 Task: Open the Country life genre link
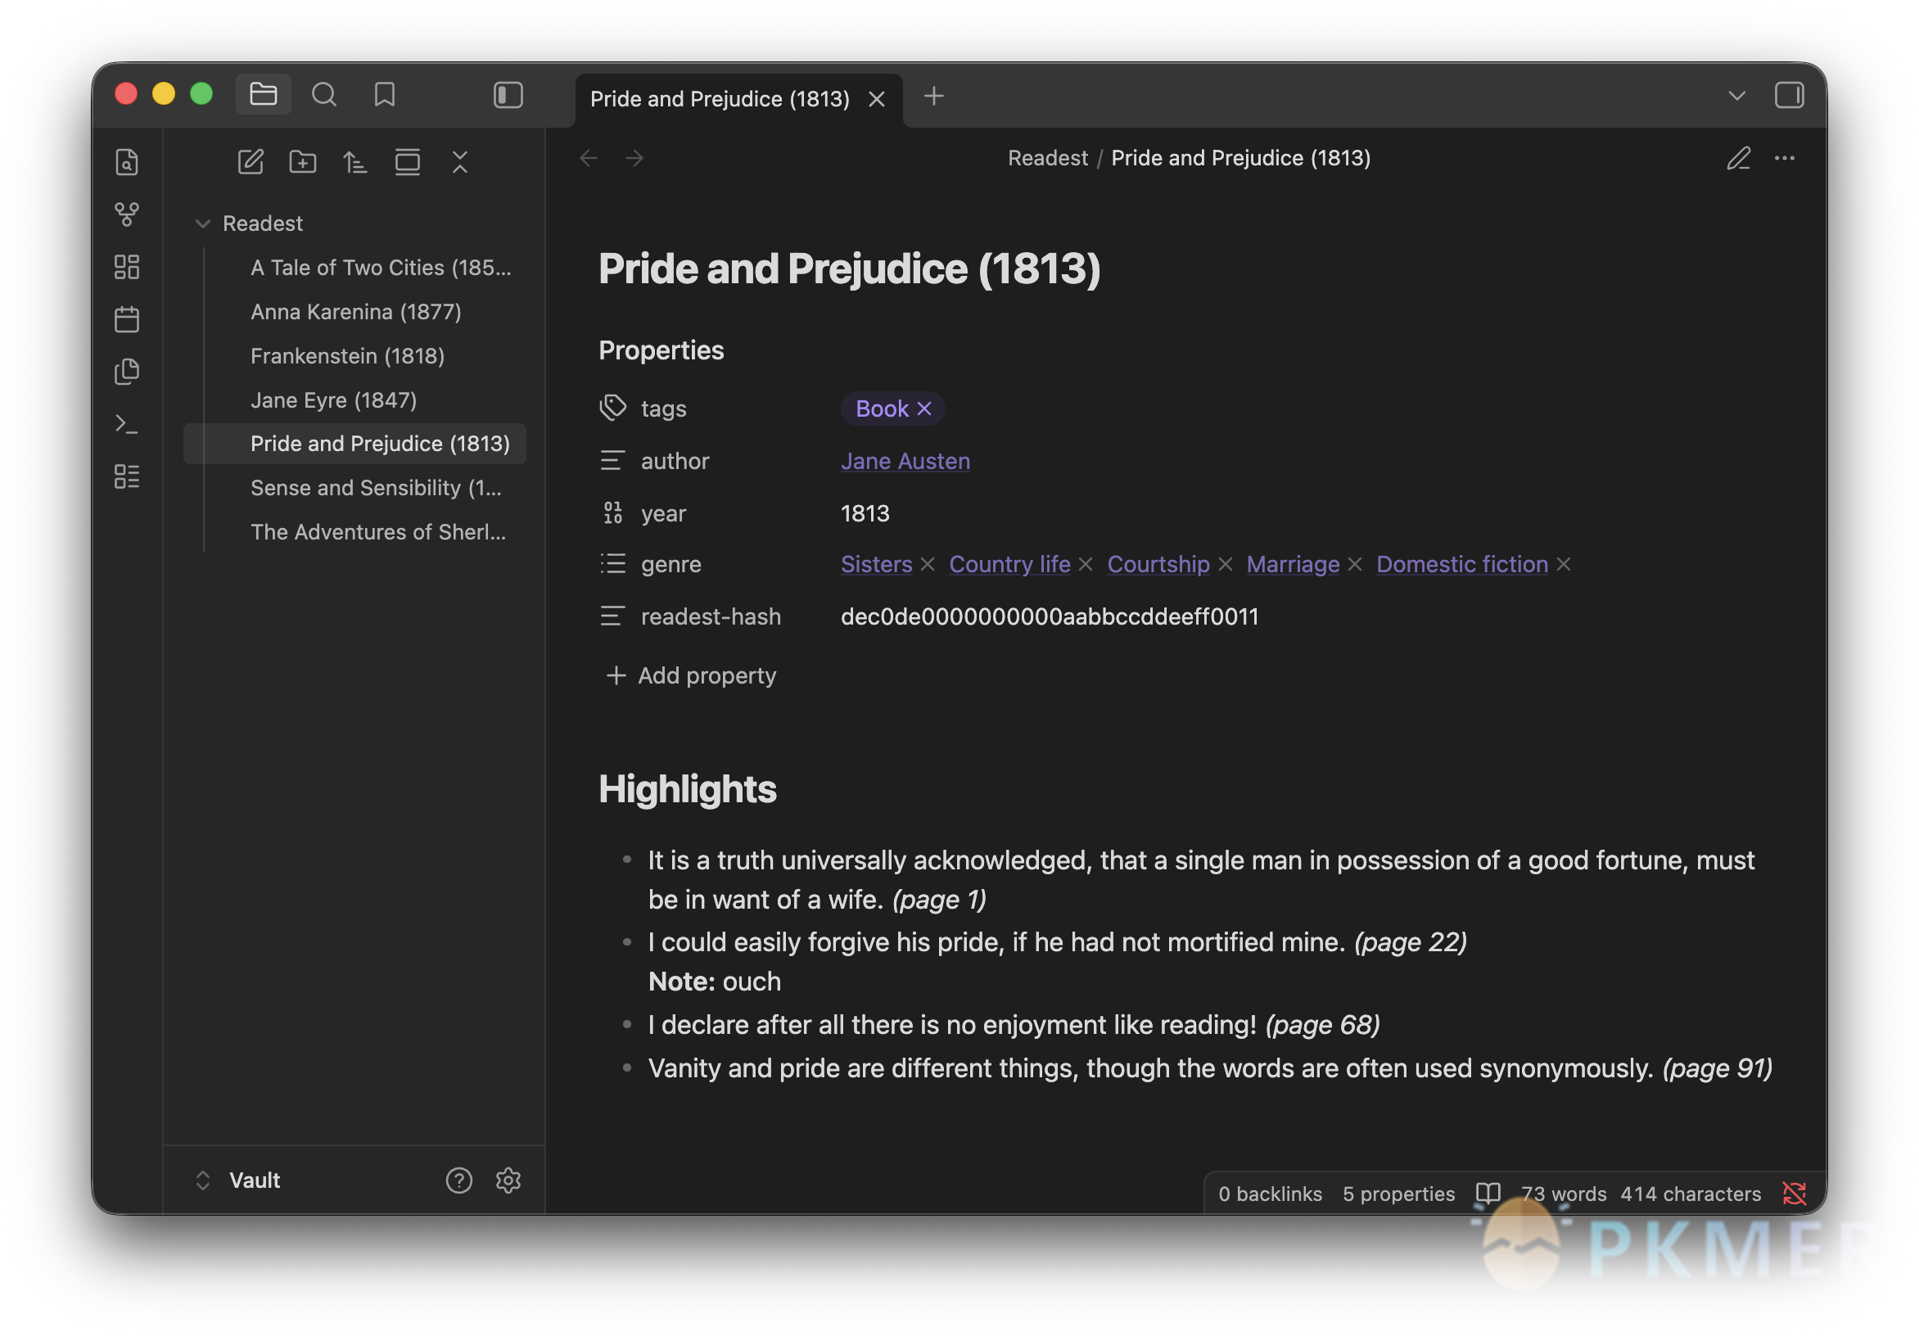point(1009,564)
